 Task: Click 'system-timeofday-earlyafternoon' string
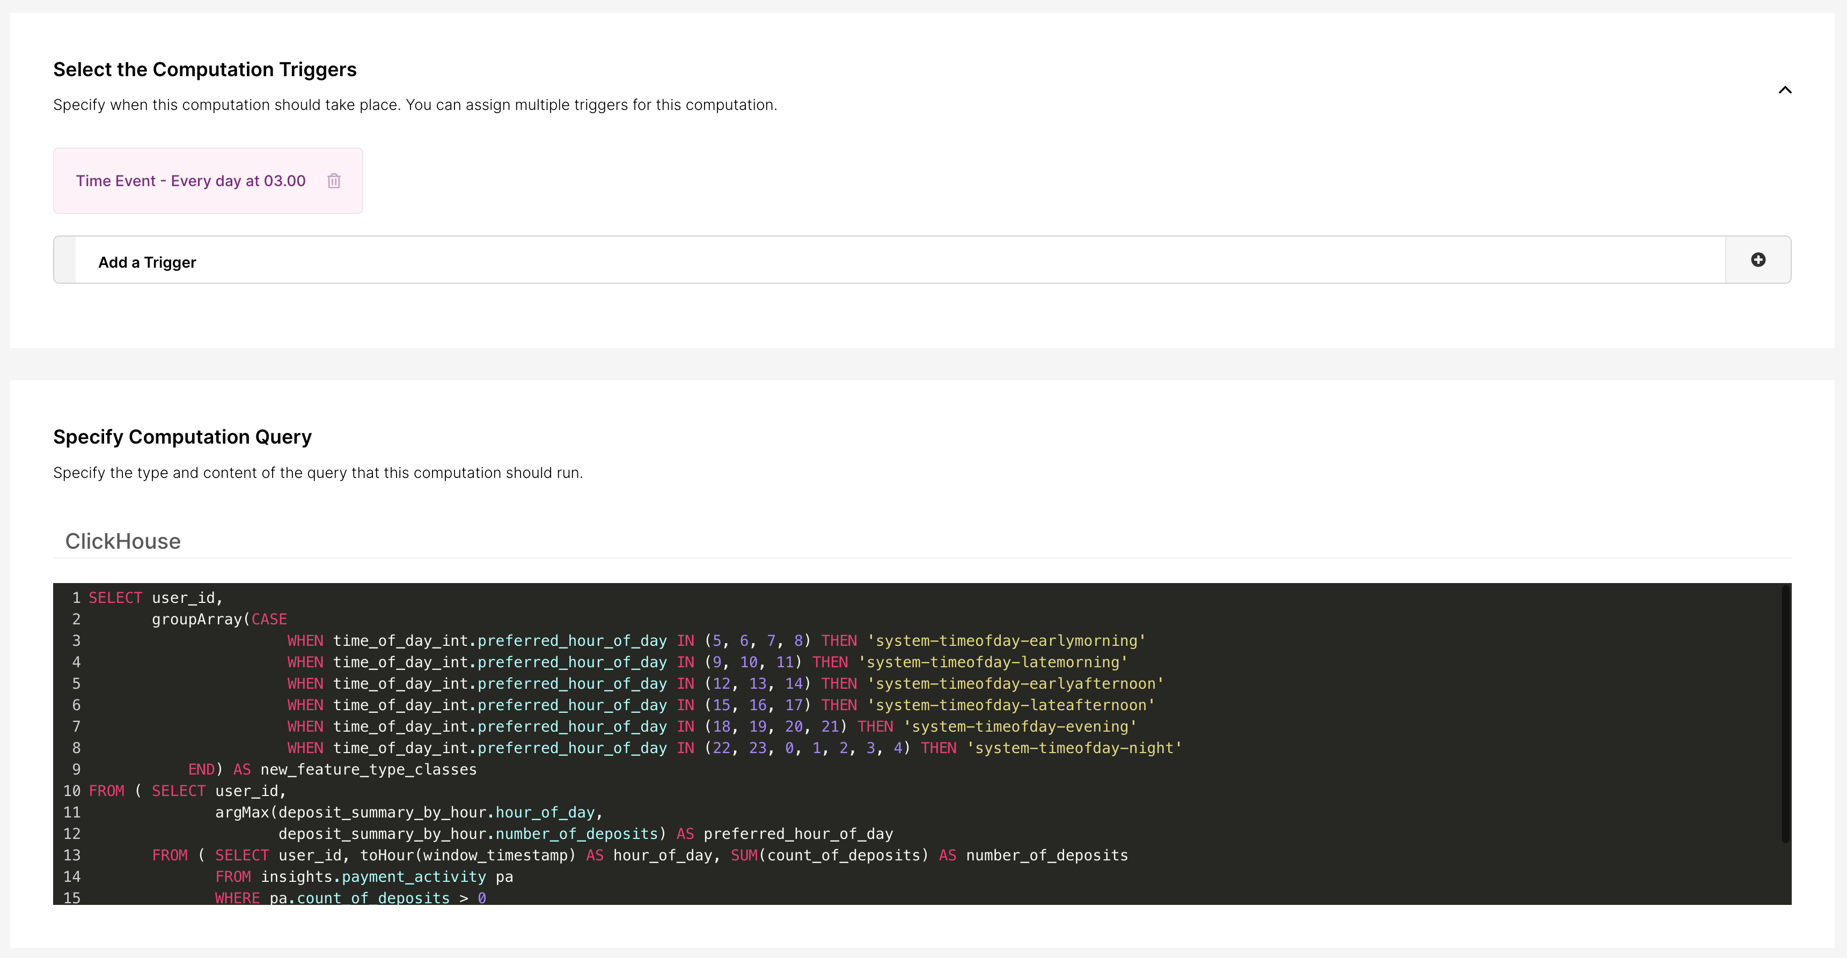(x=1015, y=683)
